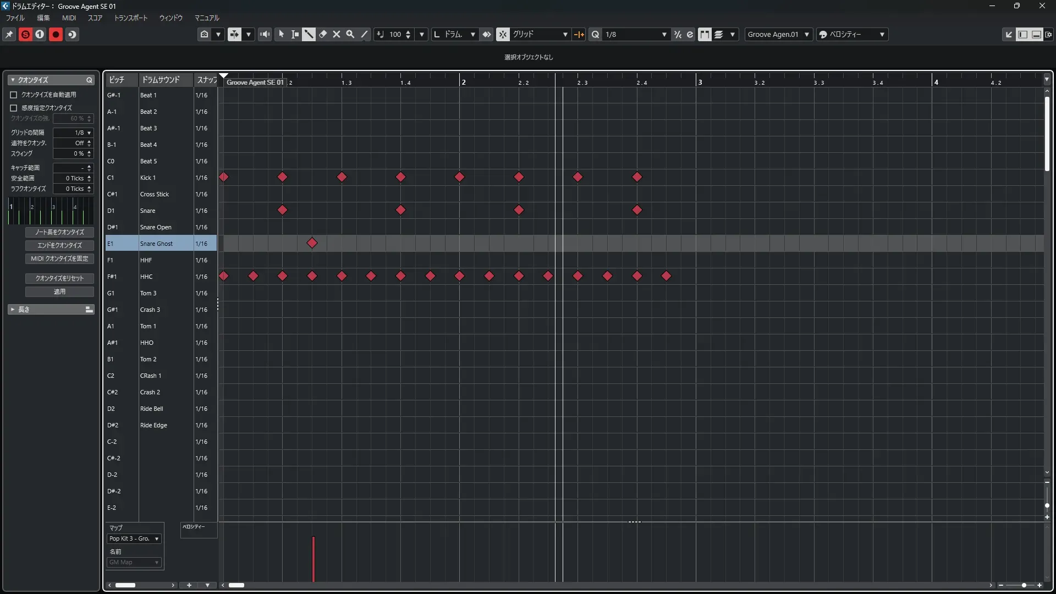
Task: Enable 感度指定クオンタイズ checkbox
Action: [14, 108]
